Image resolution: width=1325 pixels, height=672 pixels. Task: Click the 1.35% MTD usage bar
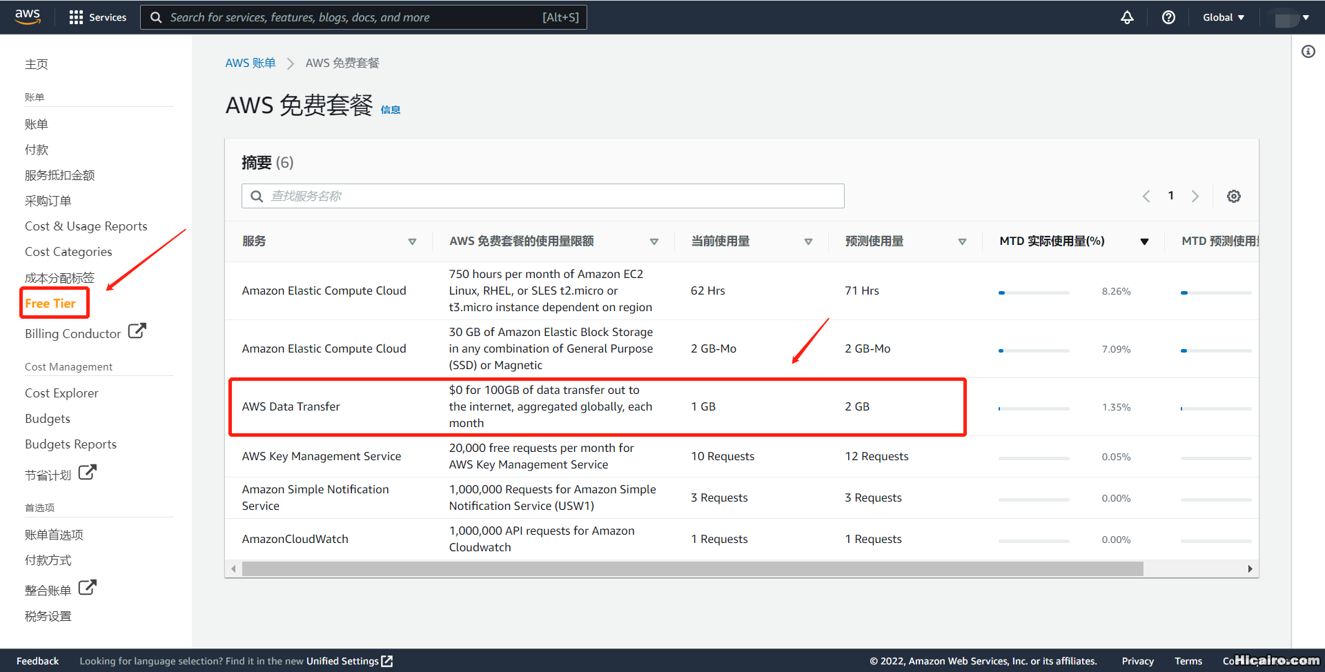click(1034, 408)
